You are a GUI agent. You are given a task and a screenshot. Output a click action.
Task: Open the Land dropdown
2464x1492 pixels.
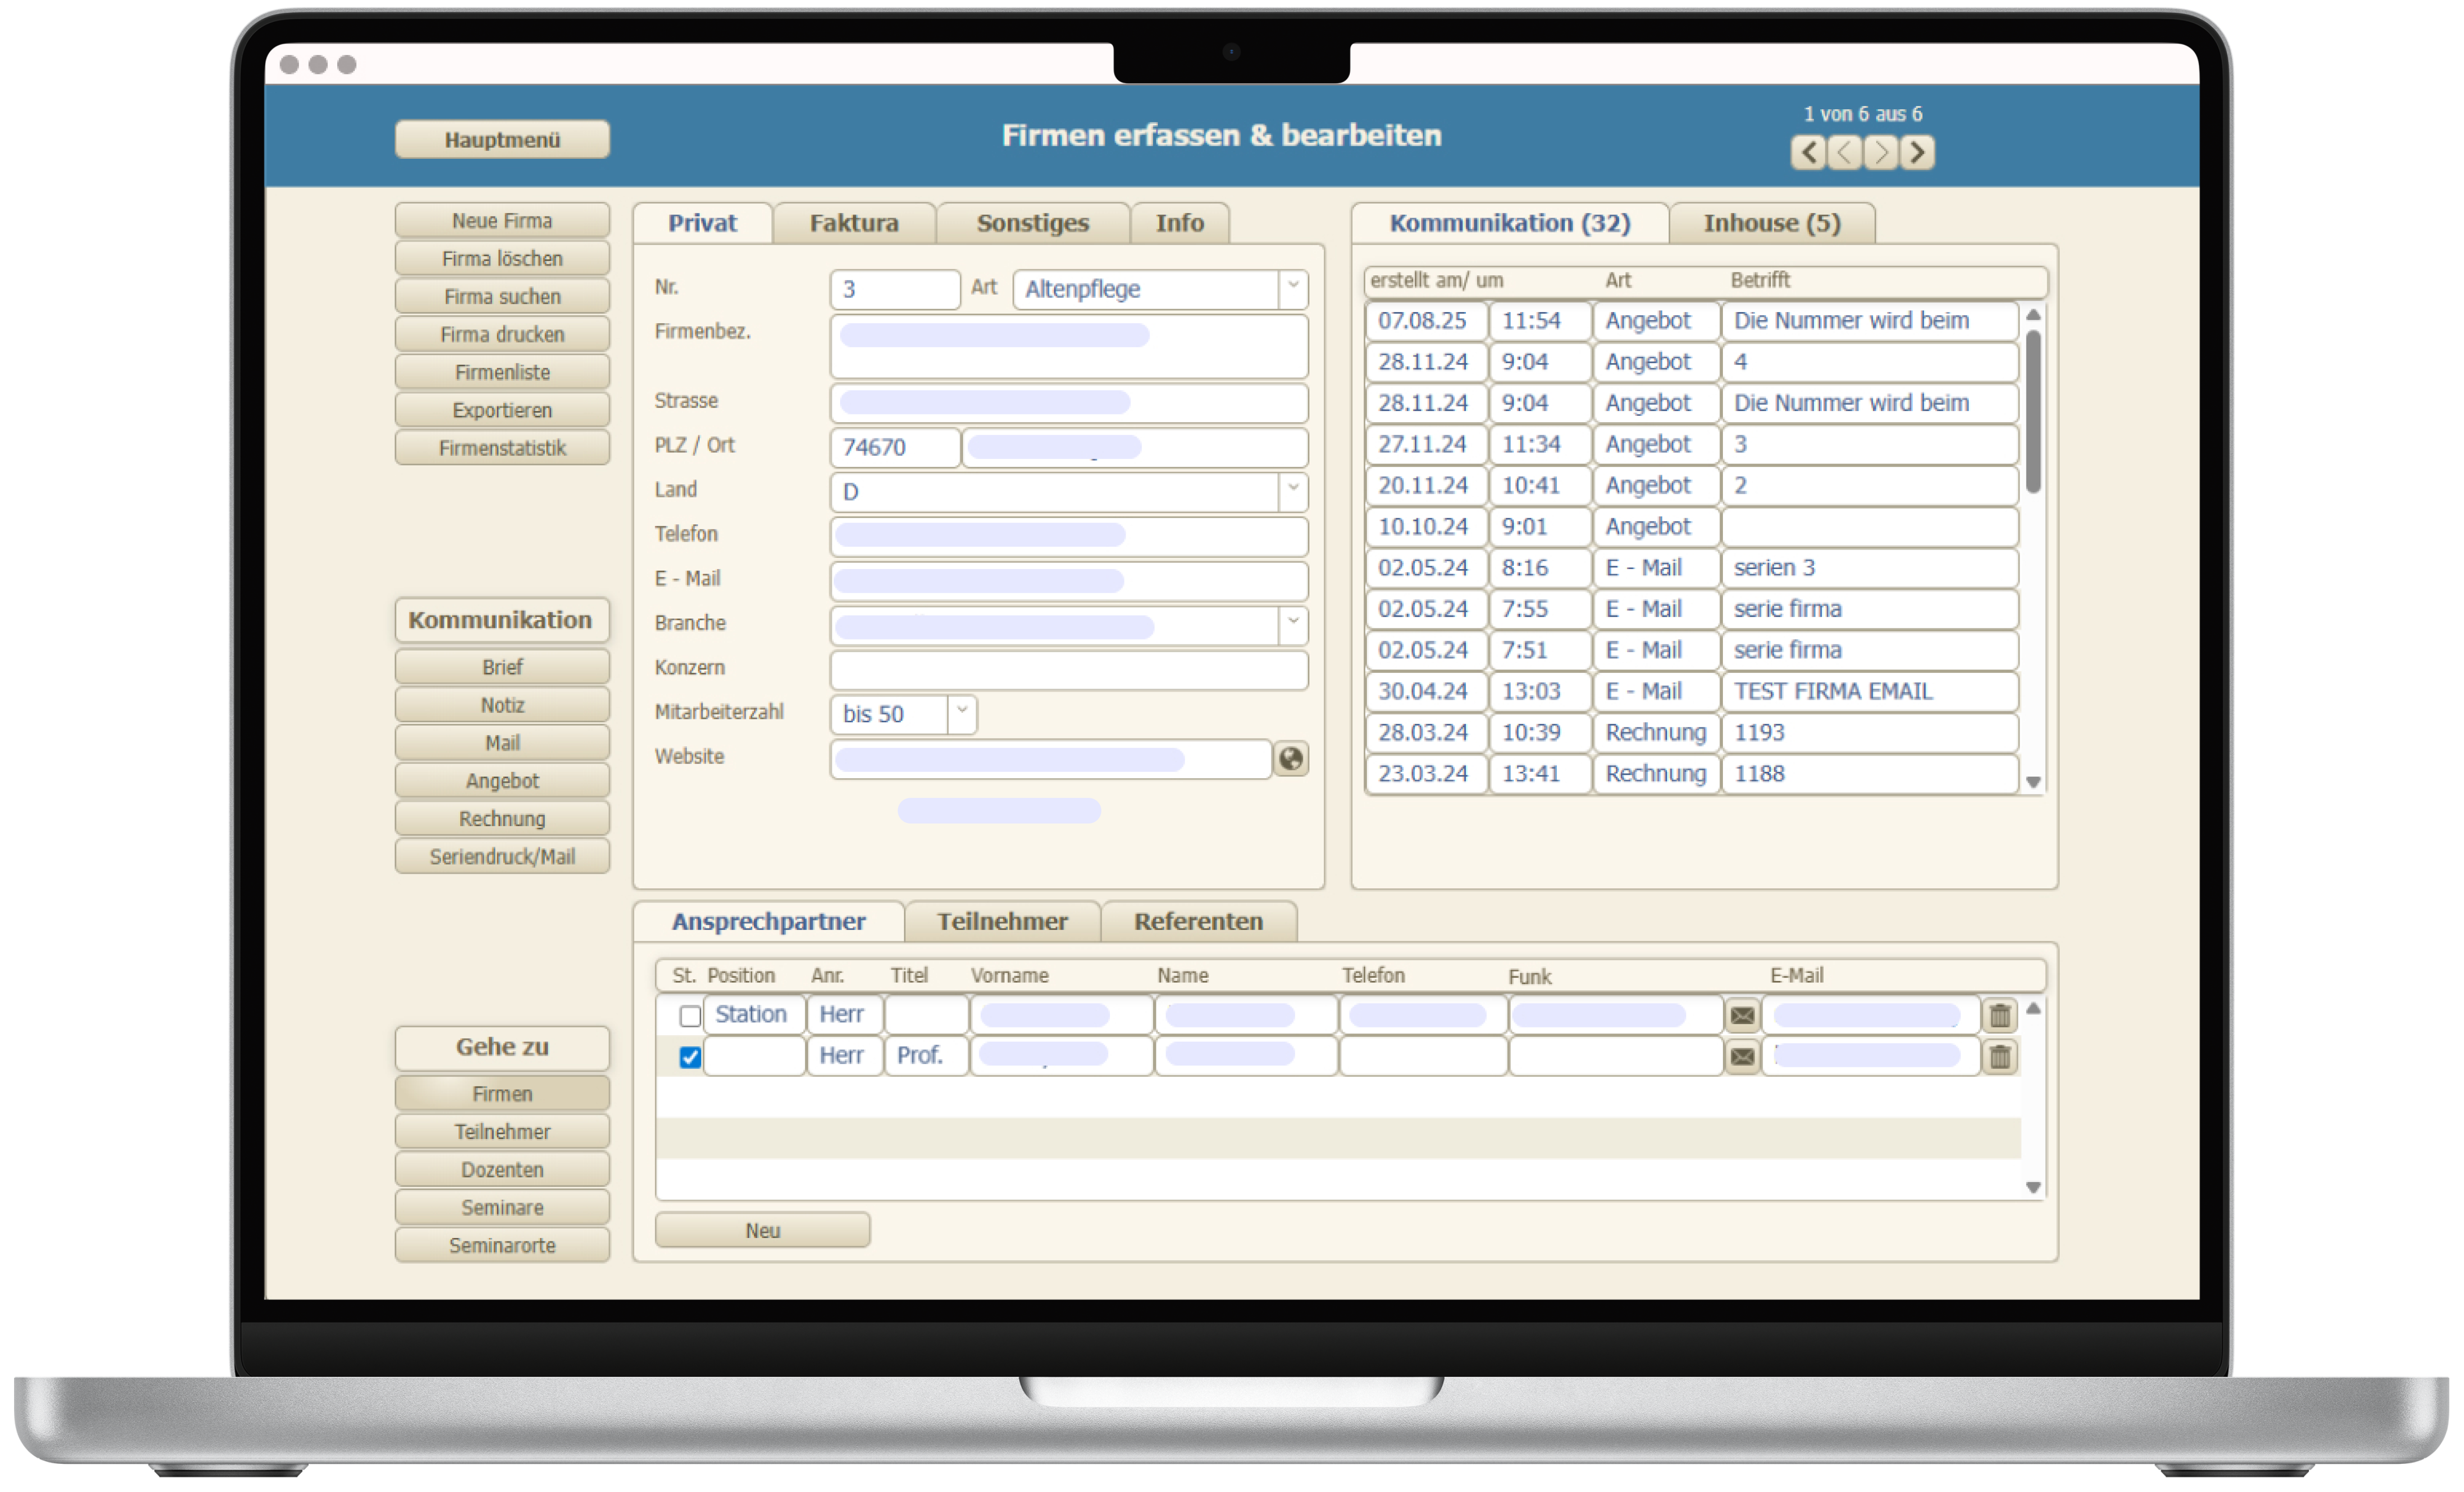tap(1292, 491)
